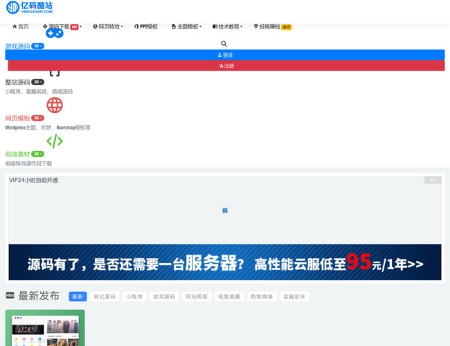The width and height of the screenshot is (450, 346).
Task: Click the red globe icon
Action: coord(55,105)
